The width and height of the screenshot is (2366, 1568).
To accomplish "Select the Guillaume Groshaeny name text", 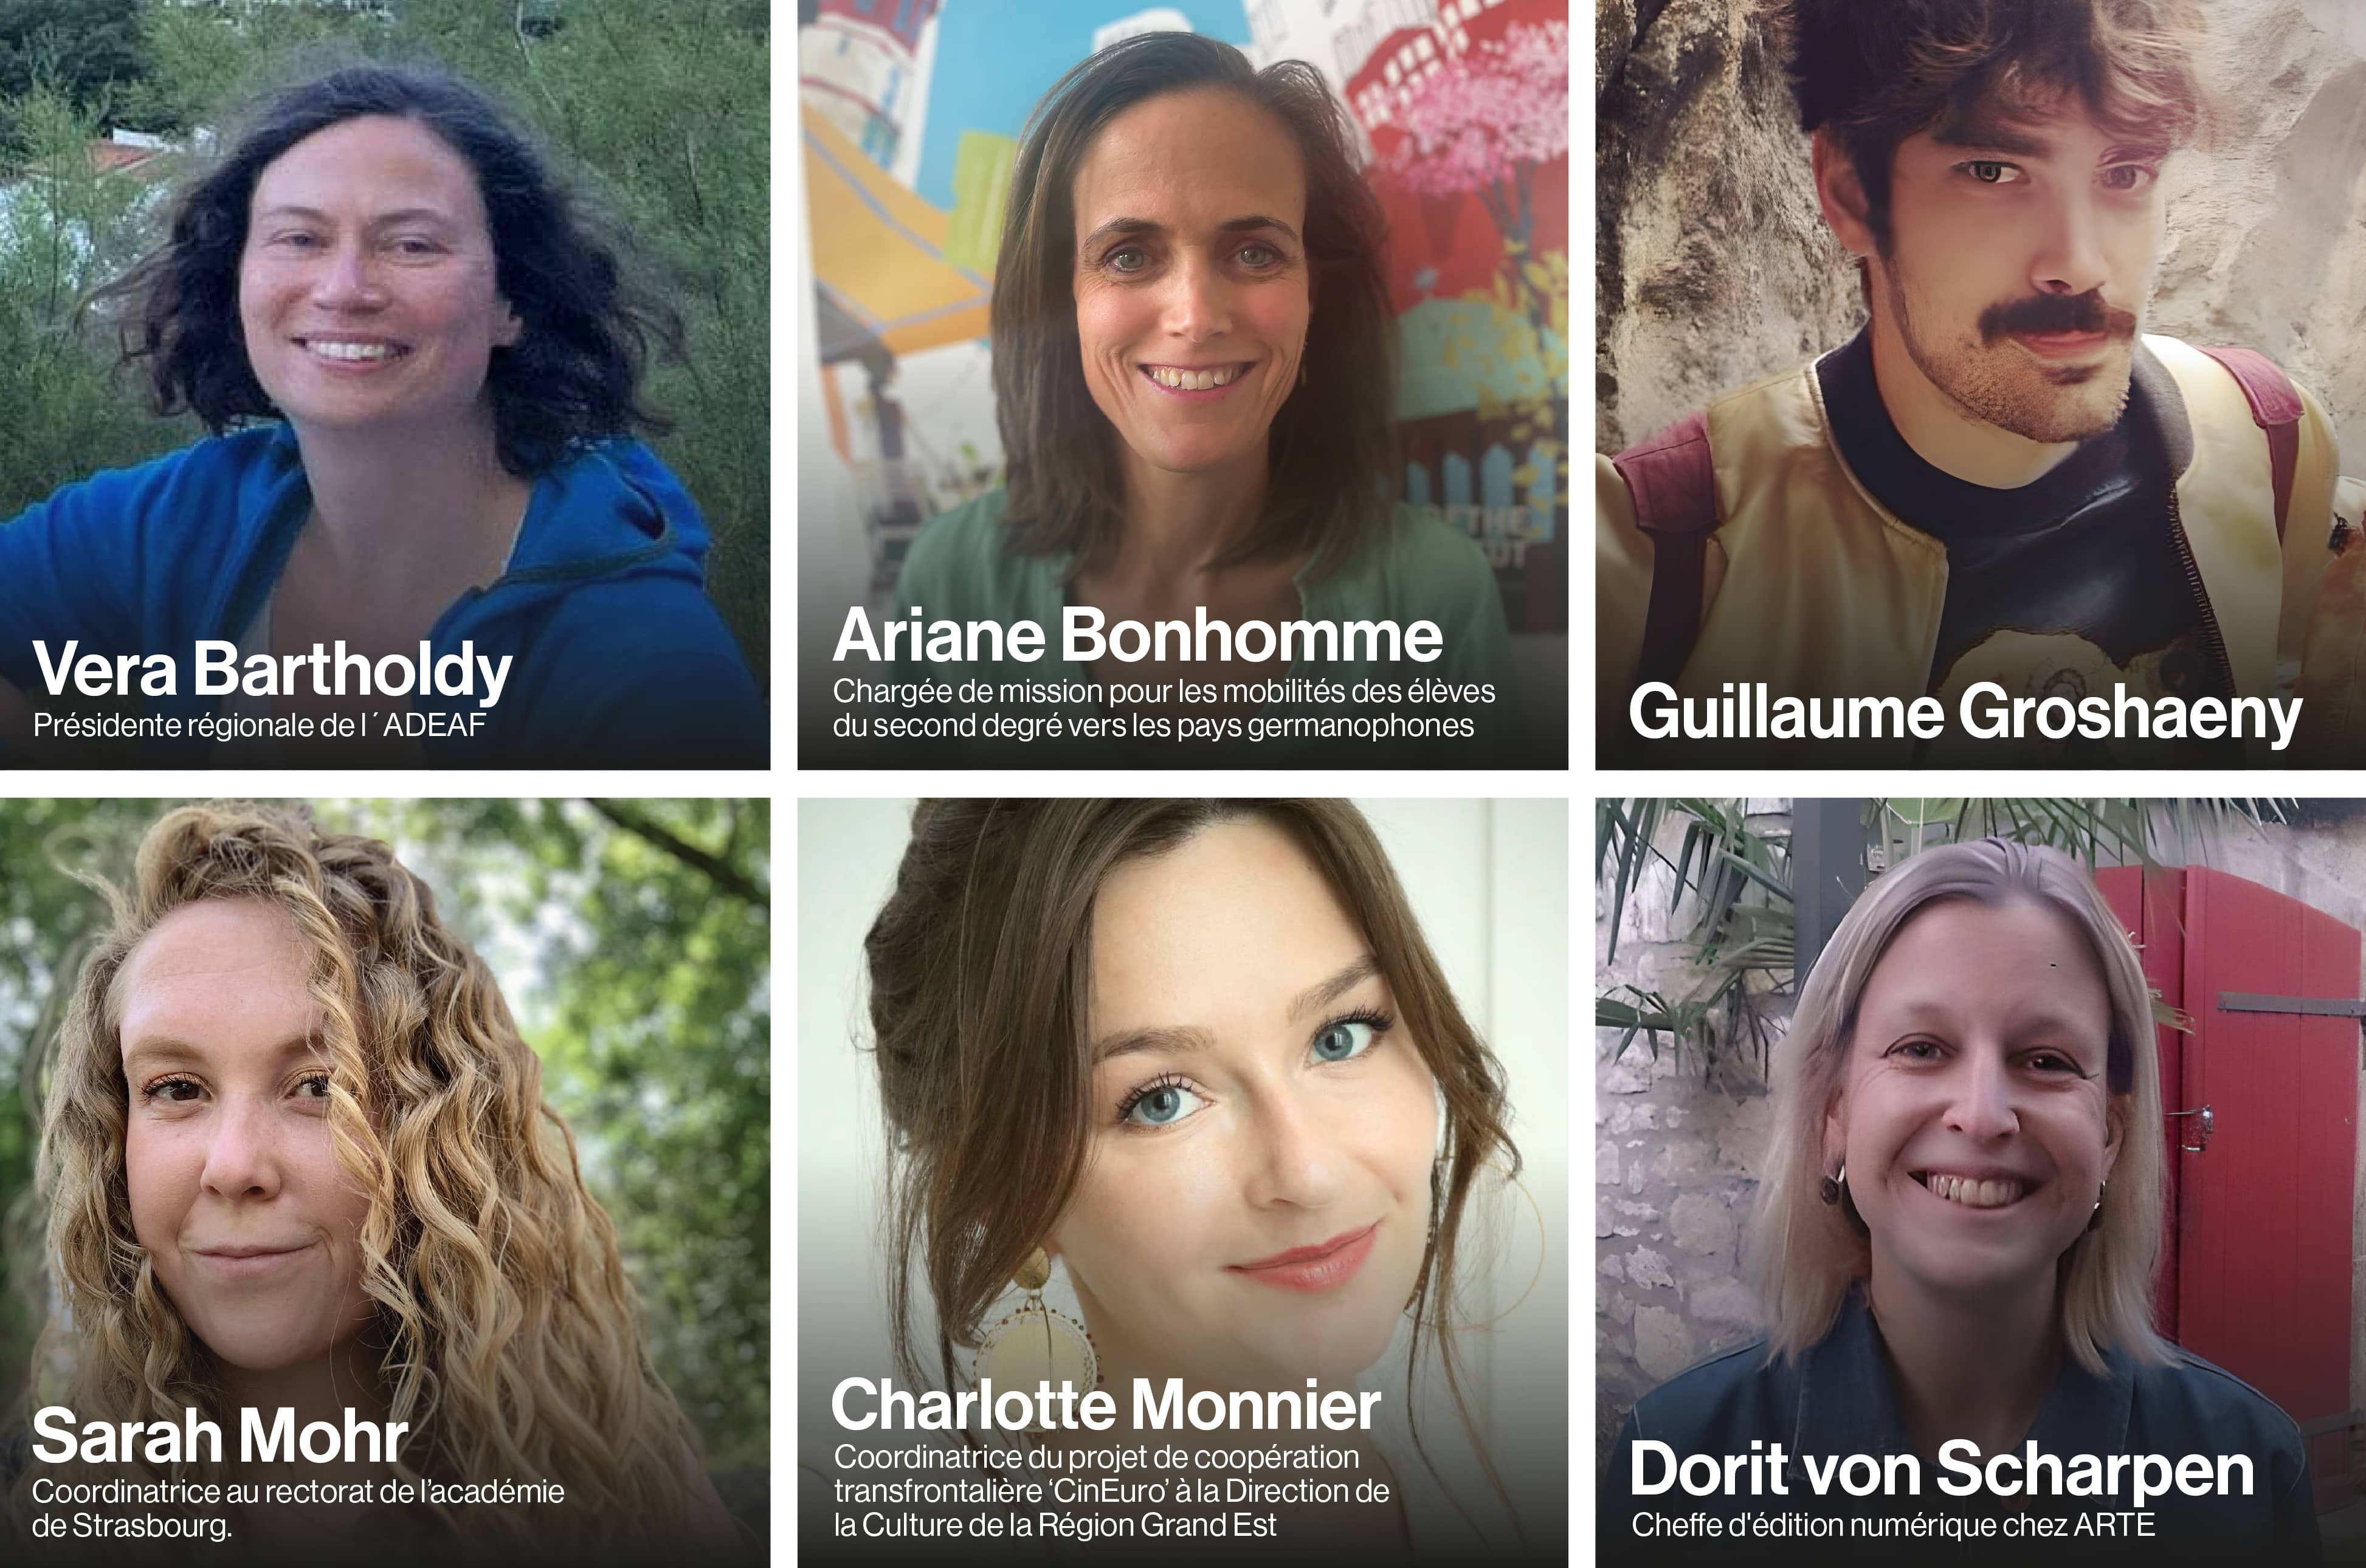I will point(1965,714).
